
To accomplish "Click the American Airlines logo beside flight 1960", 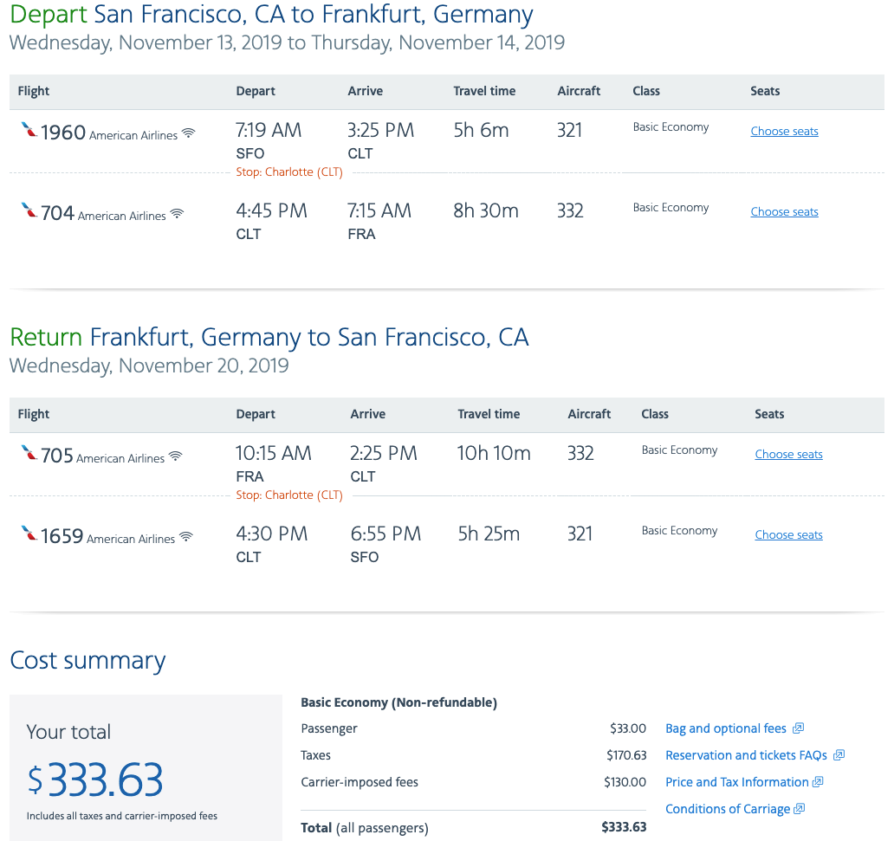I will coord(29,131).
